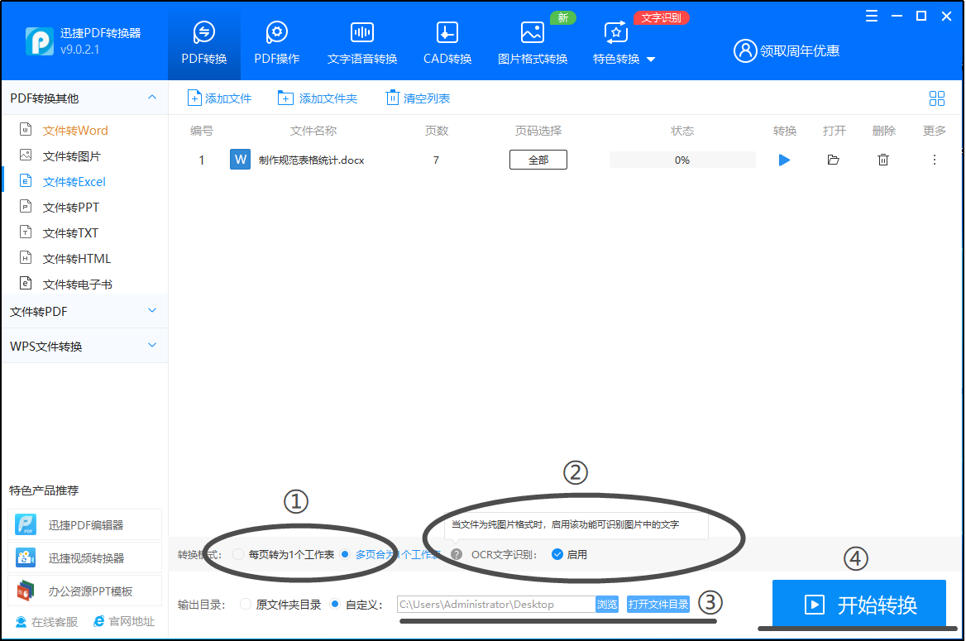
Task: Select 文件转图片 in sidebar
Action: click(x=71, y=156)
